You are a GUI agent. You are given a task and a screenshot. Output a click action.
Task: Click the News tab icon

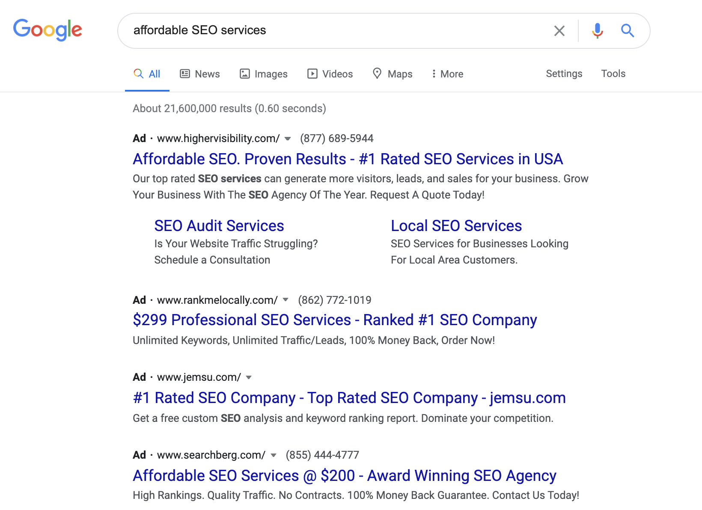click(x=185, y=74)
